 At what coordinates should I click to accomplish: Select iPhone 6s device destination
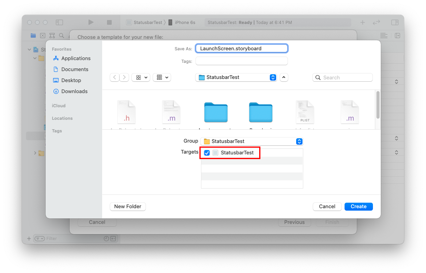182,22
